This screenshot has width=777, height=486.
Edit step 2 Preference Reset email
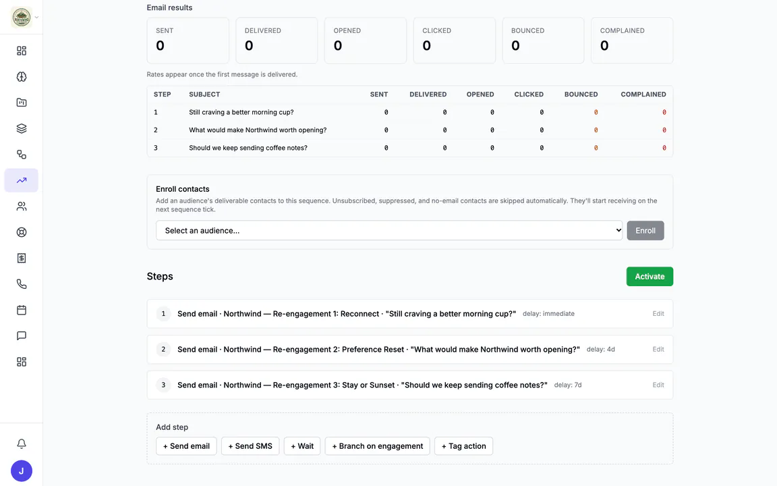[x=658, y=349]
